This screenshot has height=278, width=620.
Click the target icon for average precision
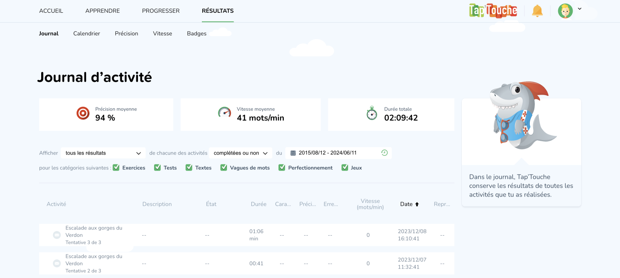point(83,114)
